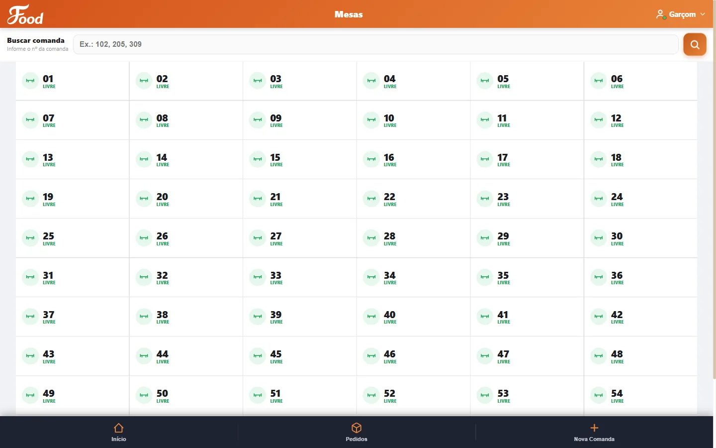Create a Nova Comanda
This screenshot has height=448, width=716.
click(594, 432)
